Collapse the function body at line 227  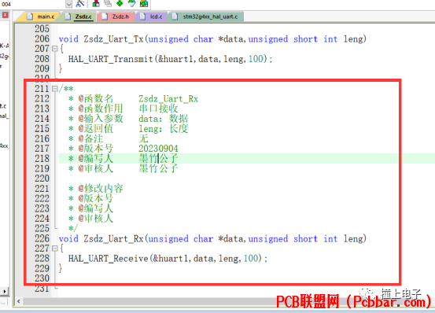tap(55, 249)
